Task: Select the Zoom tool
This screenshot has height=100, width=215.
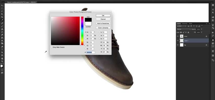Action: pyautogui.click(x=2, y=61)
